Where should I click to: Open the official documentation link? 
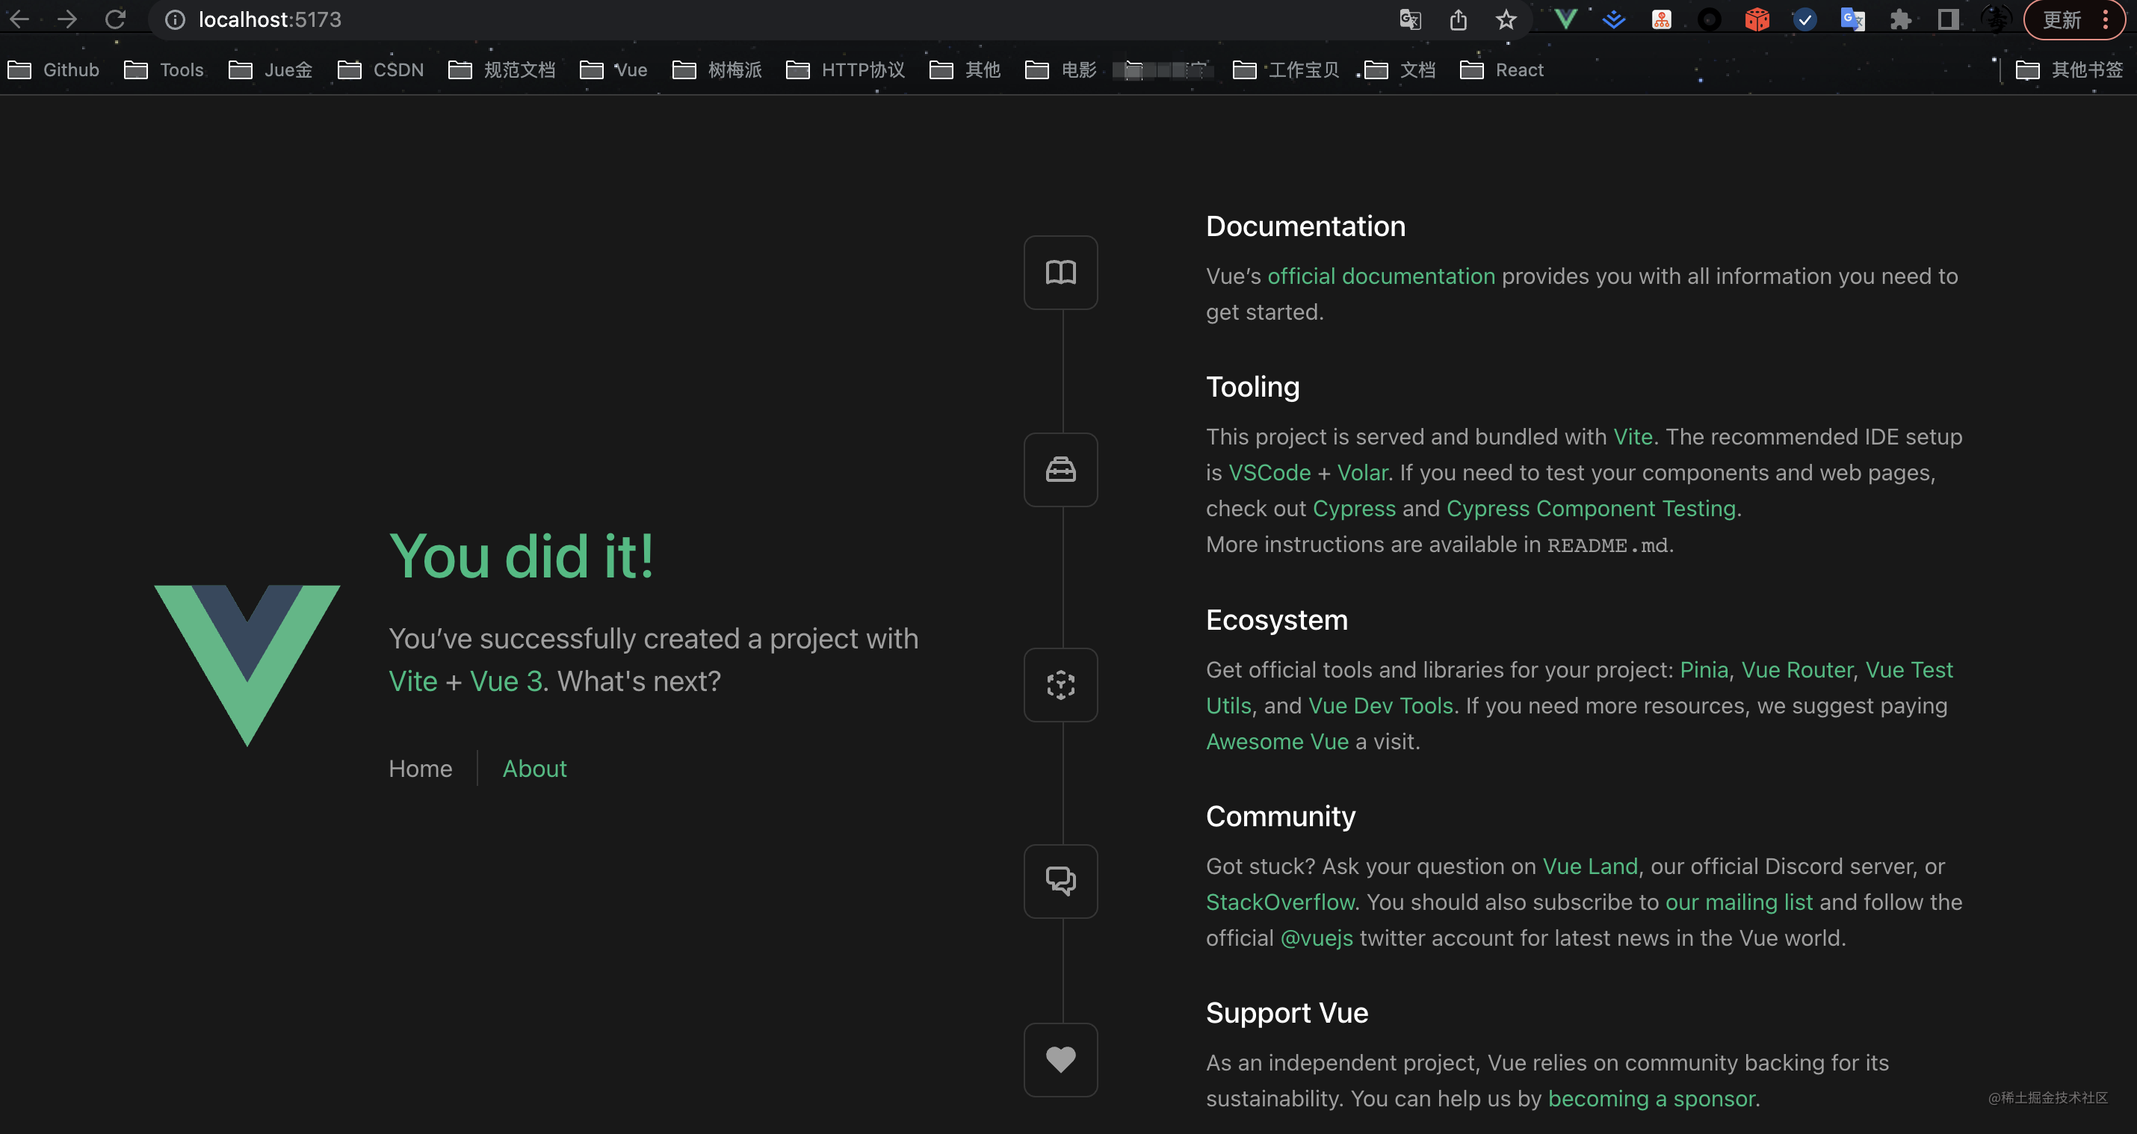[1380, 276]
